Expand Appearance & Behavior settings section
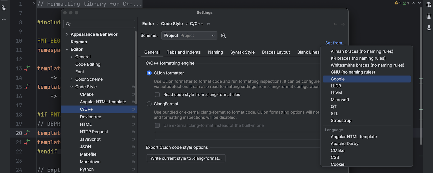 click(x=67, y=34)
